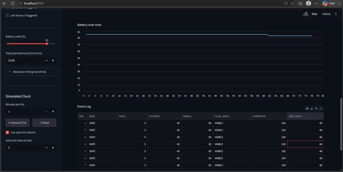
Task: Click the VIABLE route_status cell in tick 2
Action: [x=232, y=130]
